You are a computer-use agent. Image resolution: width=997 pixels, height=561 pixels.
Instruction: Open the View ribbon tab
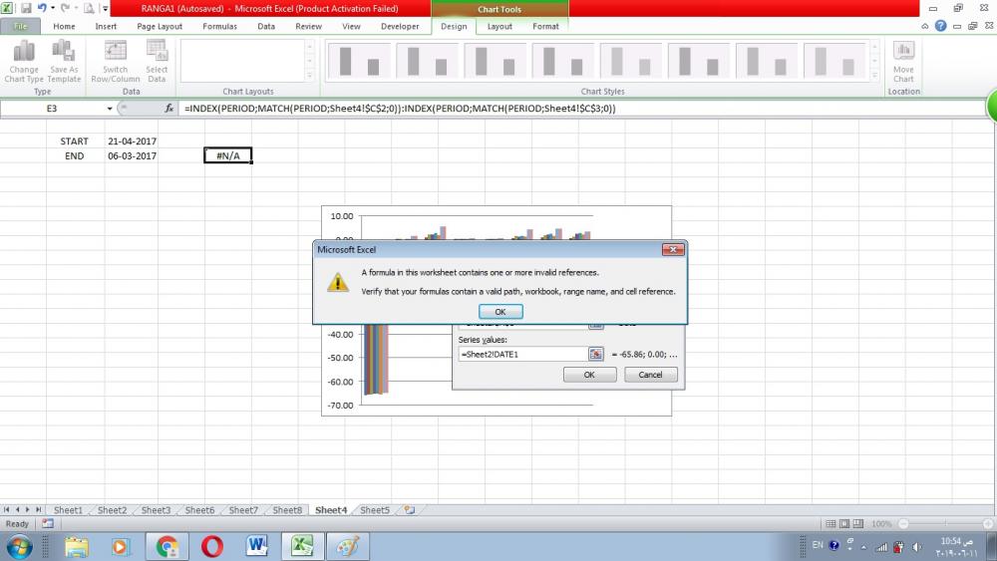coord(351,26)
